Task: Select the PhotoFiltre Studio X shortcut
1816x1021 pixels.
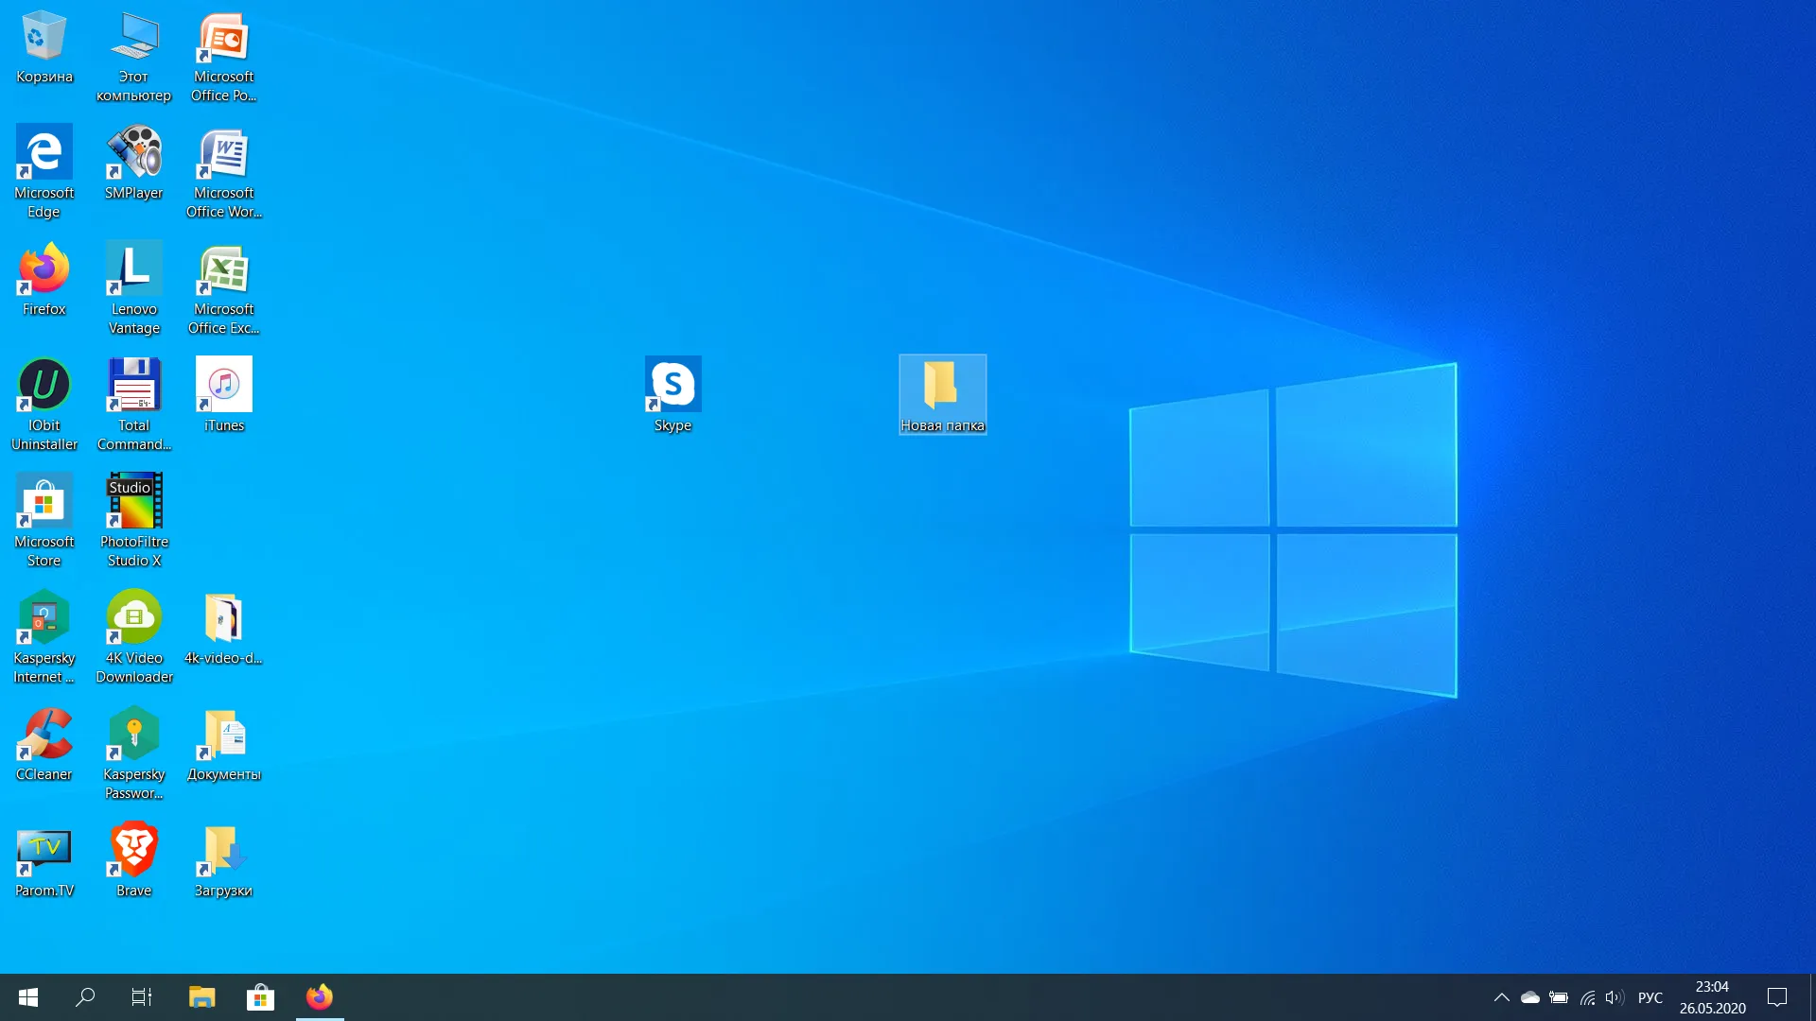Action: 133,521
